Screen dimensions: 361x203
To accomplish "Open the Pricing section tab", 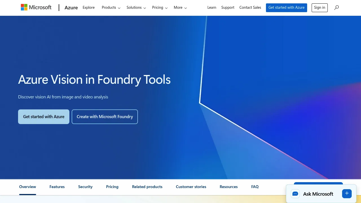I will coord(112,187).
